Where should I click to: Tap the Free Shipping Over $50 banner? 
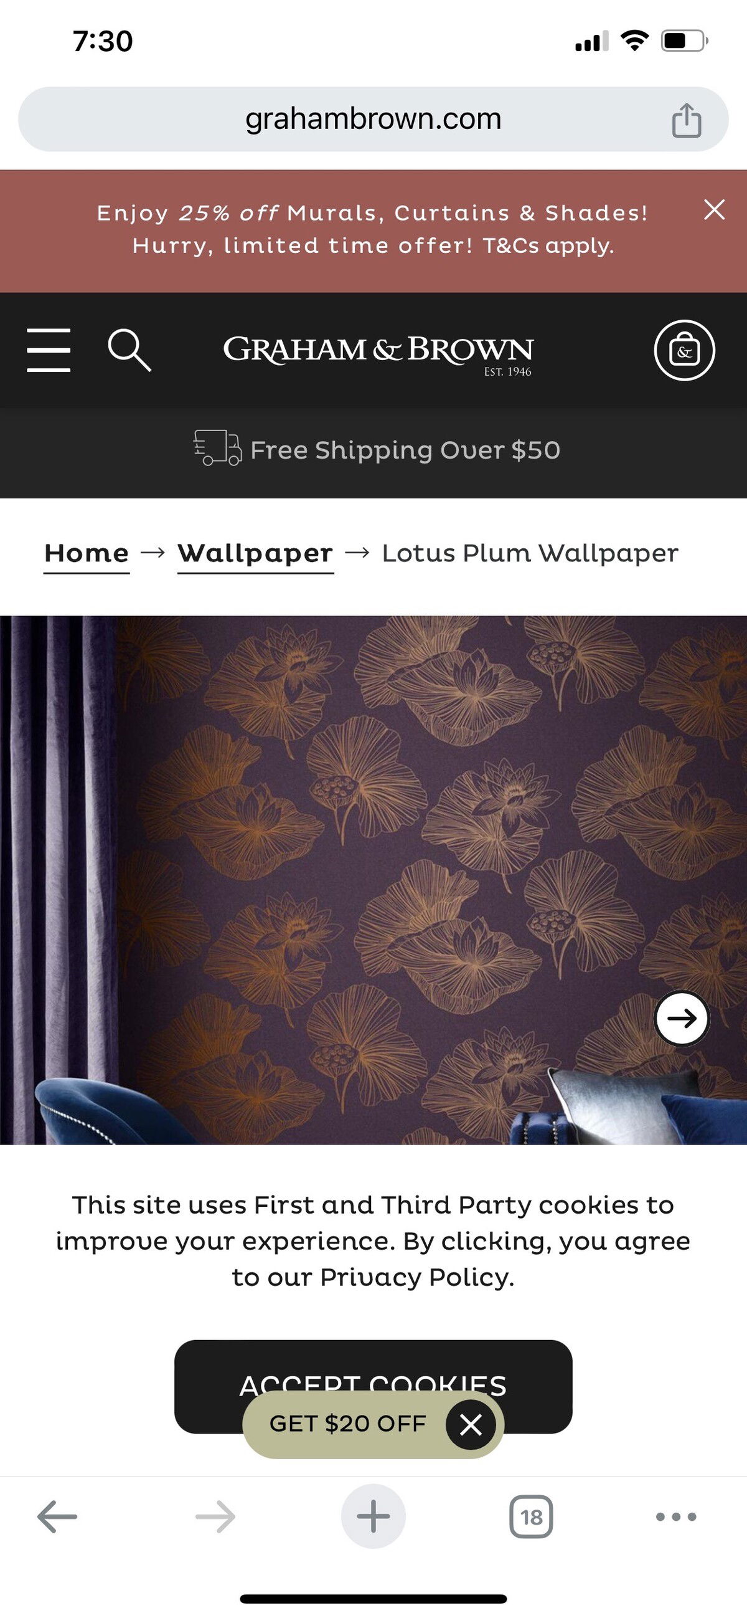click(x=377, y=450)
